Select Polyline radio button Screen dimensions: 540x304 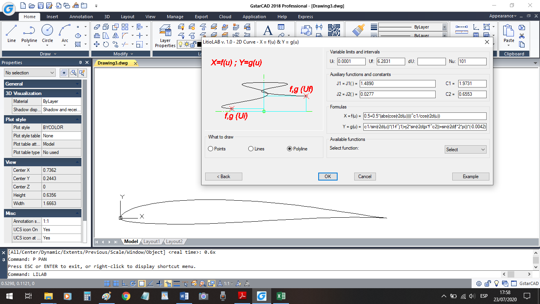(290, 149)
